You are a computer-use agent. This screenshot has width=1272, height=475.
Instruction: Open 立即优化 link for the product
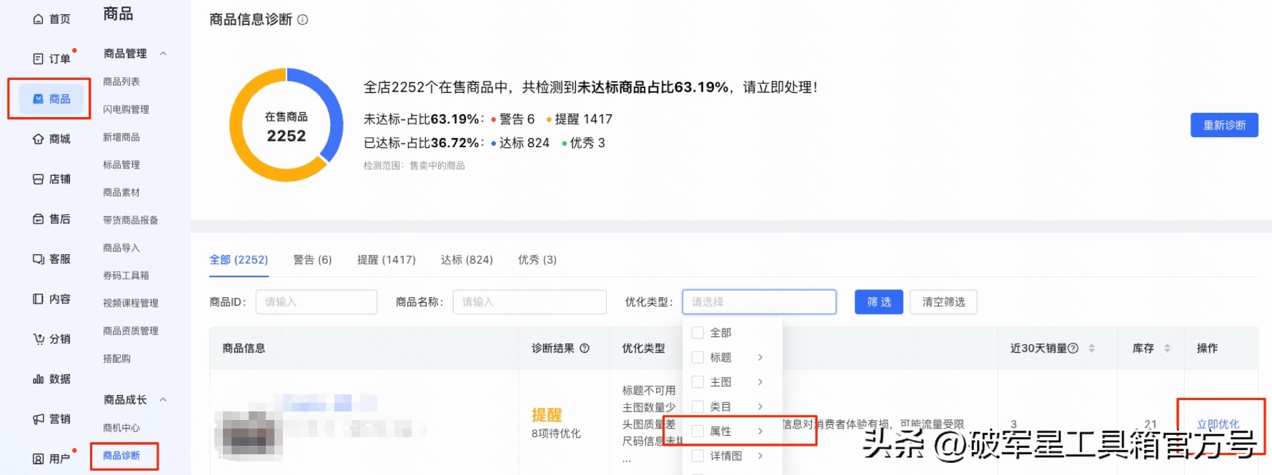1218,423
